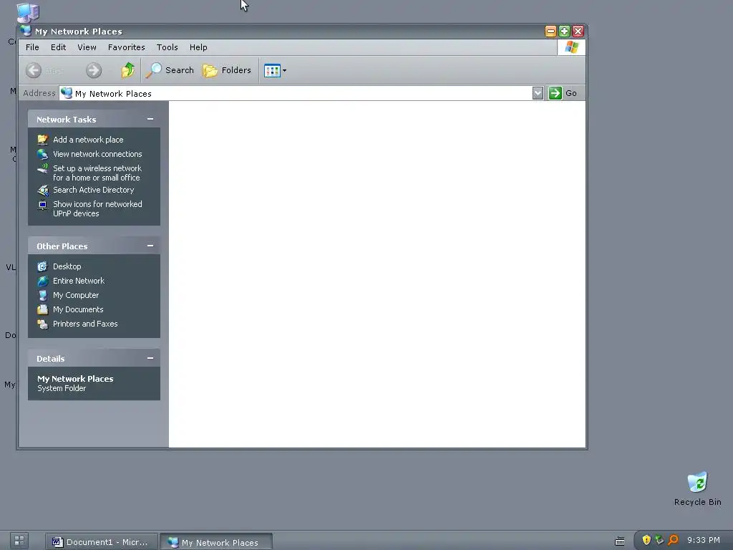Open Printers and Faxes link
The image size is (733, 550).
tap(85, 324)
